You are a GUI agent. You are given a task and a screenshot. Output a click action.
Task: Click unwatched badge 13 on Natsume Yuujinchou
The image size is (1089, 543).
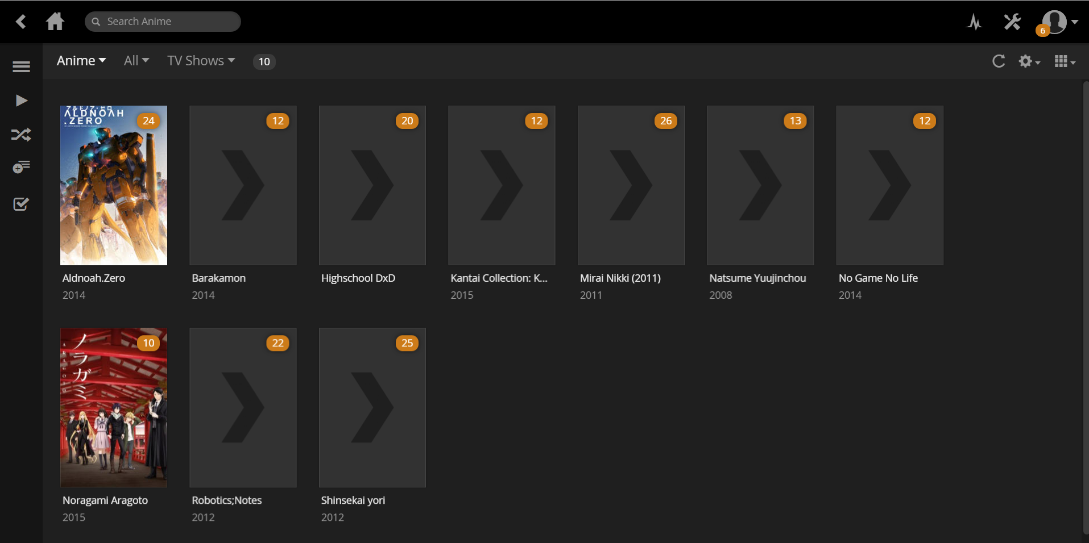tap(795, 121)
